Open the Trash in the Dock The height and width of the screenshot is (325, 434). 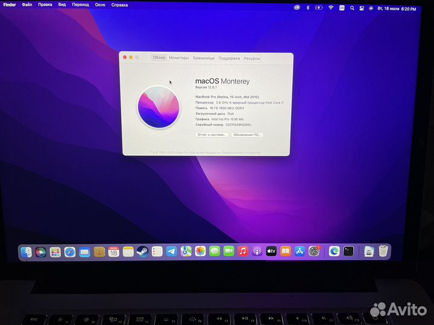click(x=383, y=251)
